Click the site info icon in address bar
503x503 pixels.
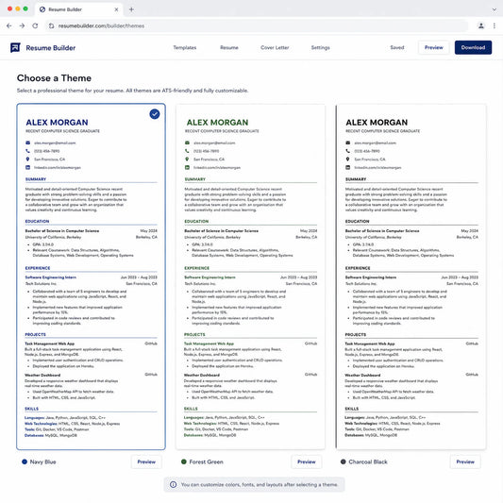point(51,26)
